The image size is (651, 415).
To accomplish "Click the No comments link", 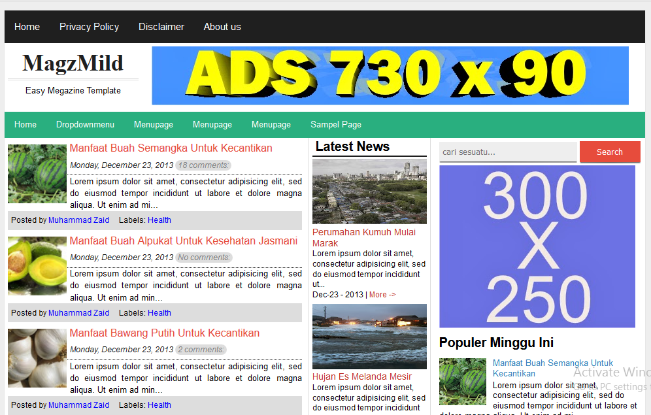I will point(203,257).
